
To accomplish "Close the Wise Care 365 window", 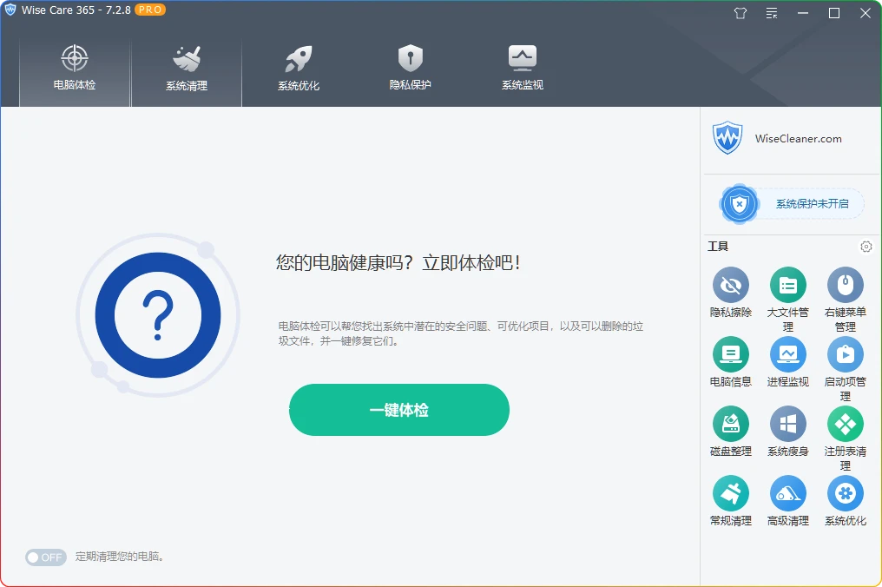I will point(866,13).
